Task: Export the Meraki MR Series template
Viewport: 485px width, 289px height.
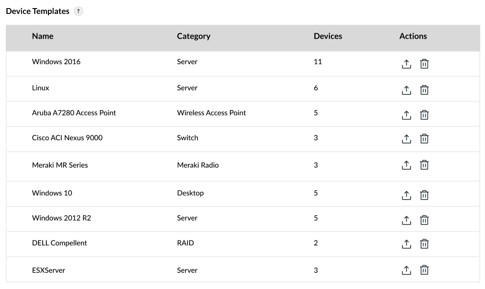Action: [x=406, y=165]
